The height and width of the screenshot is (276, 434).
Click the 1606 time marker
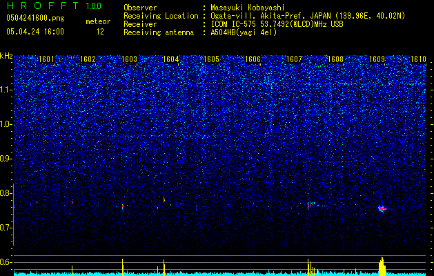click(x=253, y=59)
